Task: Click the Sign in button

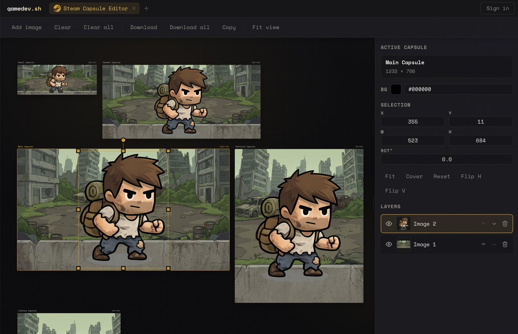Action: [498, 8]
